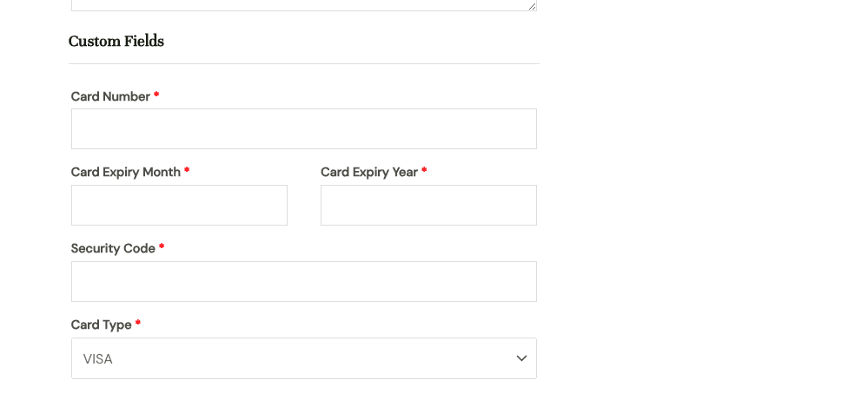Image resolution: width=848 pixels, height=400 pixels.
Task: Click the Card Type label
Action: coord(101,325)
